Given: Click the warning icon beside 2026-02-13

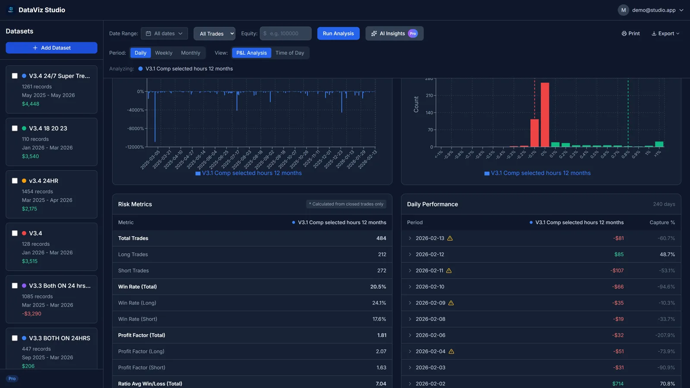Looking at the screenshot, I should coord(450,238).
